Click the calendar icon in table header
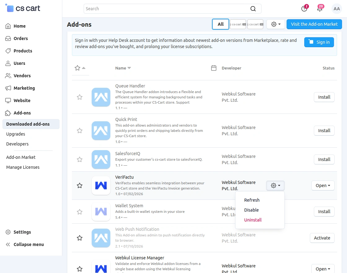This screenshot has width=347, height=273. point(214,68)
